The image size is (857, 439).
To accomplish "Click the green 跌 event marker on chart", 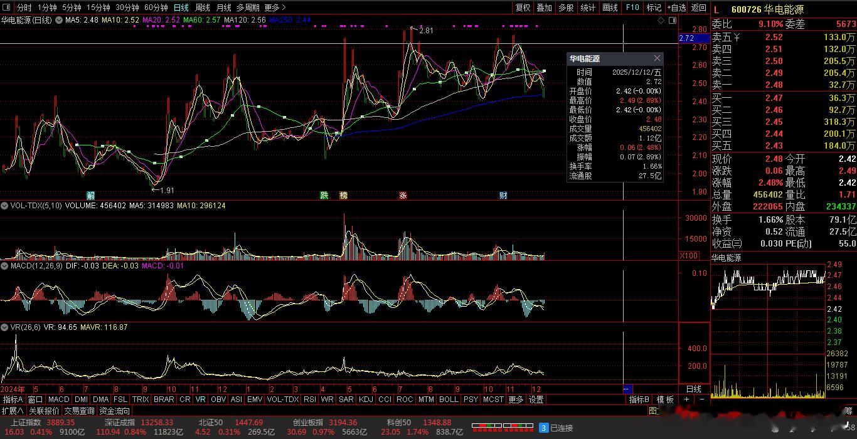I will click(x=324, y=195).
